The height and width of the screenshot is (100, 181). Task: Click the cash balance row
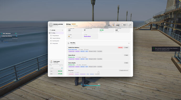pos(56,71)
